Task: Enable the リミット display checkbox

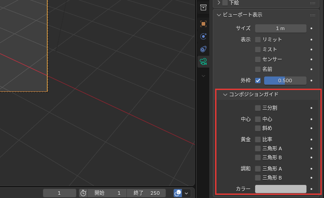Action: (258, 40)
